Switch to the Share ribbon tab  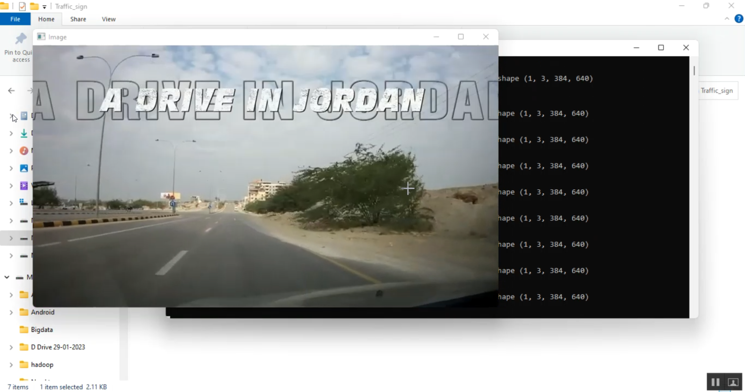point(78,19)
